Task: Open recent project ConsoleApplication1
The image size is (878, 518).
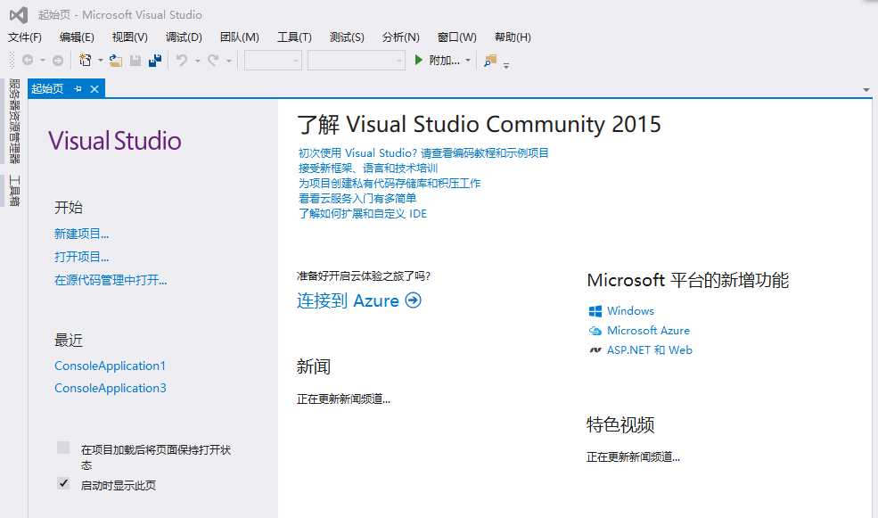Action: tap(110, 366)
